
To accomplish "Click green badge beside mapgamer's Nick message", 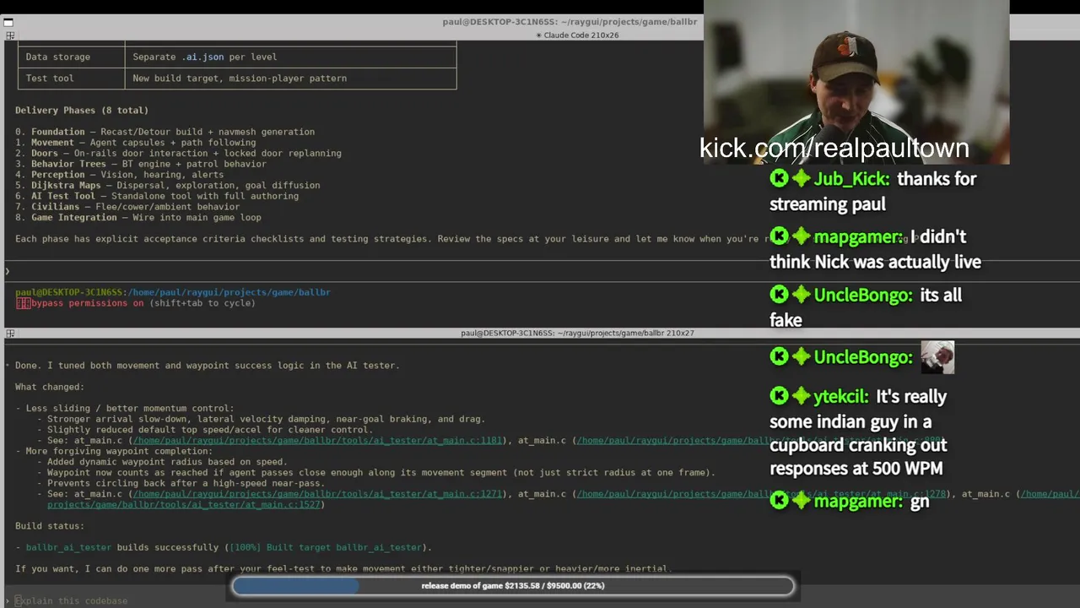I will (x=801, y=237).
